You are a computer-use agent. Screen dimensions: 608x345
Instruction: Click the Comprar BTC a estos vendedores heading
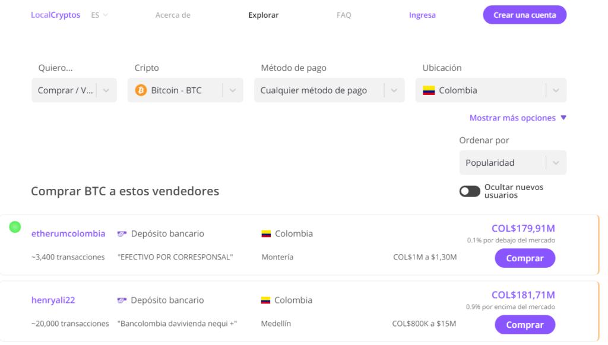point(125,191)
